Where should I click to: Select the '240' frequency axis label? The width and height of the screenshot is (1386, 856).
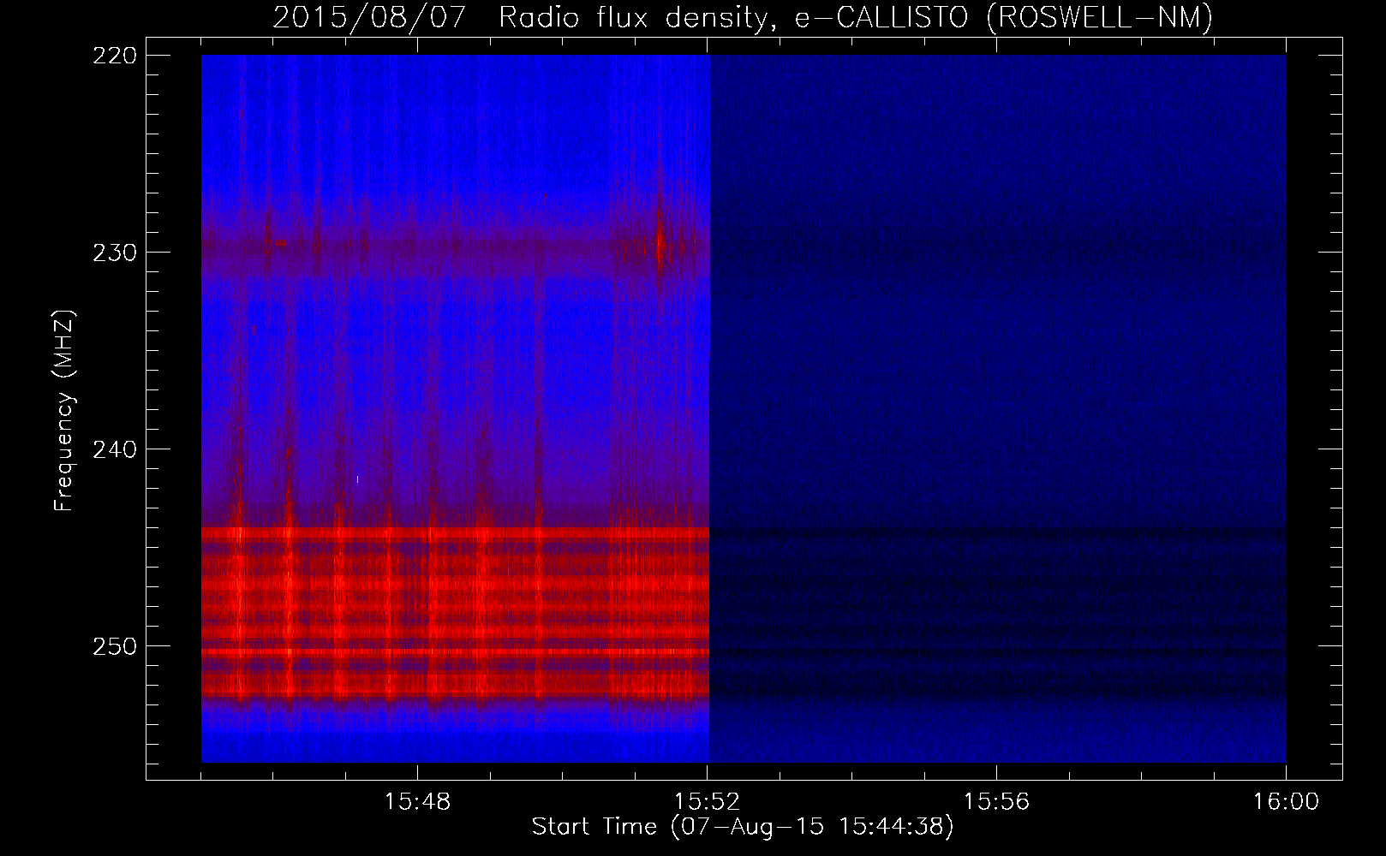[114, 449]
